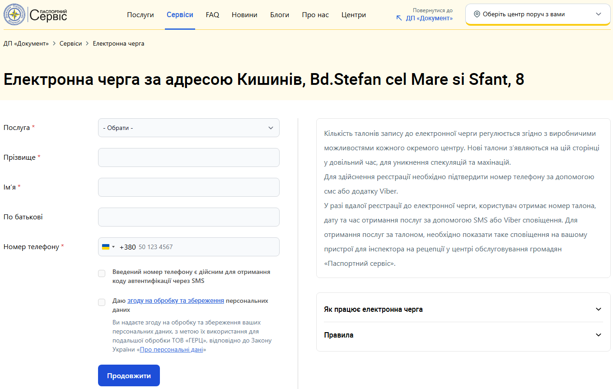Expand the Правила section
Viewport: 613px width, 389px height.
[463, 335]
